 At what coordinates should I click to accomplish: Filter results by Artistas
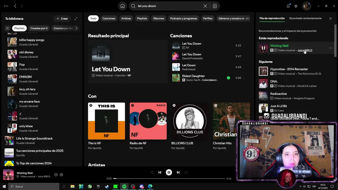pos(126,18)
